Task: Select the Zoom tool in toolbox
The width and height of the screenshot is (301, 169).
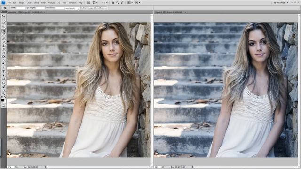Action: click(3, 94)
